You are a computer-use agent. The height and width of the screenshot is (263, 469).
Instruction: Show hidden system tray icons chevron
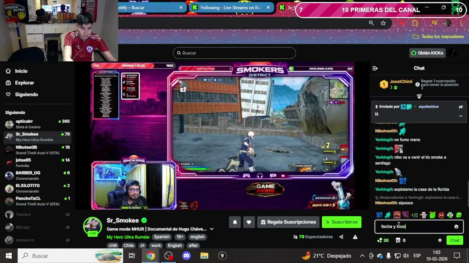tap(362, 256)
